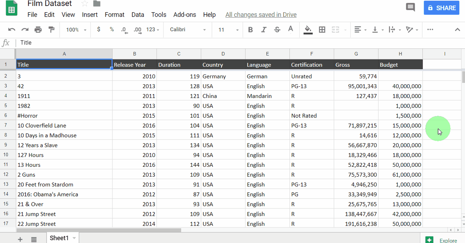Add a new sheet
This screenshot has height=243, width=465.
(x=20, y=239)
